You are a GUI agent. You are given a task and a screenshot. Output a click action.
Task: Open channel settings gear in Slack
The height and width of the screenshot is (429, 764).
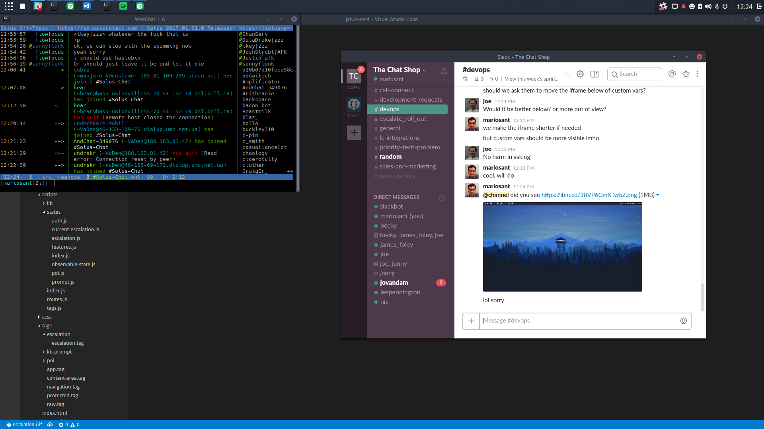coord(580,74)
